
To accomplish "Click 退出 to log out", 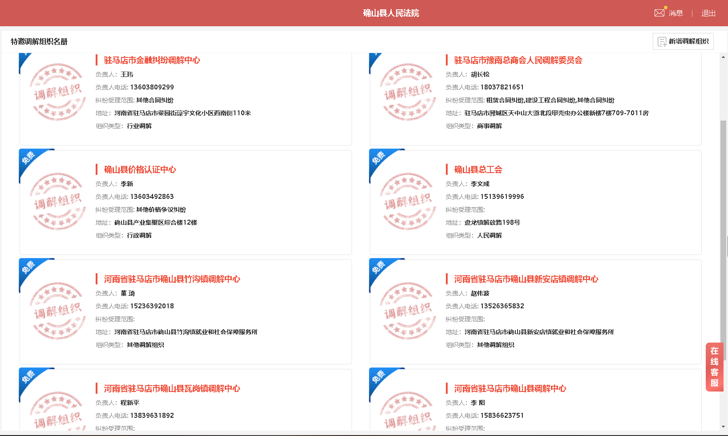I will click(x=708, y=13).
